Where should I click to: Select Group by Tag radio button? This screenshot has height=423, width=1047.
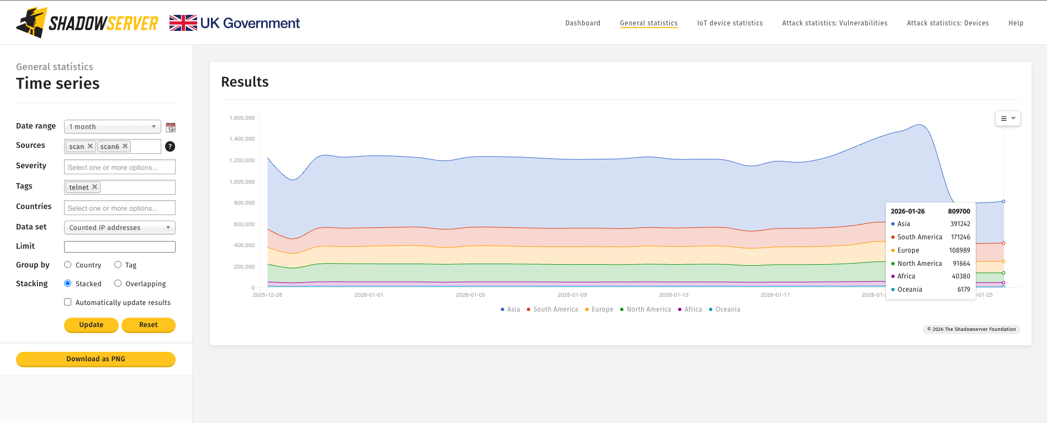(118, 265)
